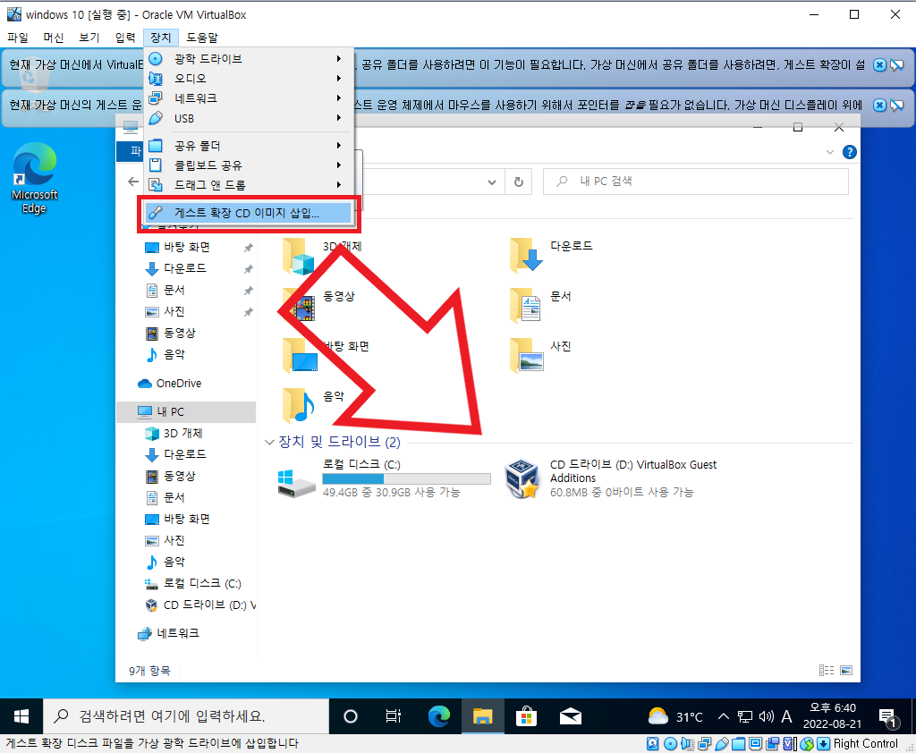This screenshot has height=753, width=916.
Task: Show hidden system tray icons
Action: click(x=723, y=716)
